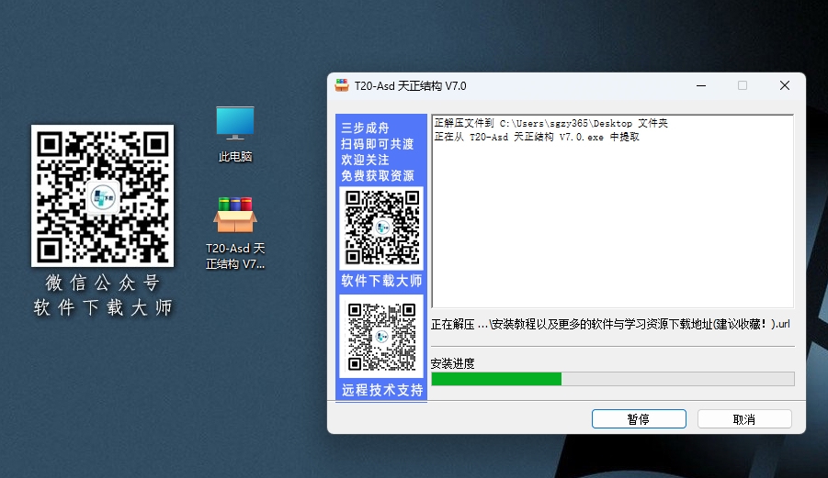Click the 'T20-Asd 天正结构 V7.0' window title

(410, 86)
